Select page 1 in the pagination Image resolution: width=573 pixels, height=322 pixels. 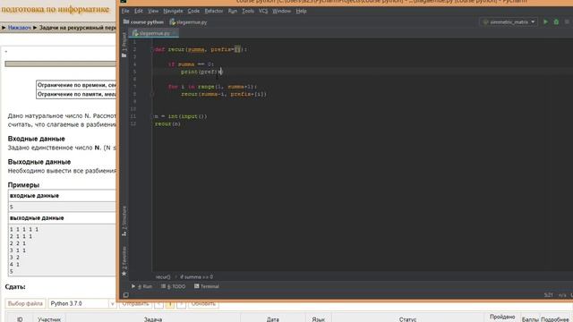click(x=170, y=303)
